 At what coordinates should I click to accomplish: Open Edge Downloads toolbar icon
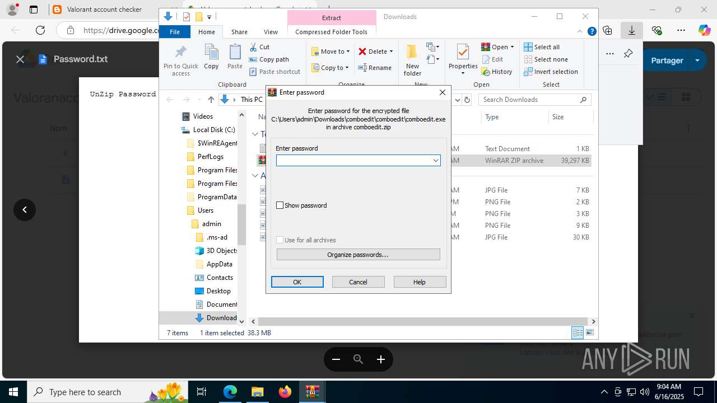pyautogui.click(x=631, y=30)
